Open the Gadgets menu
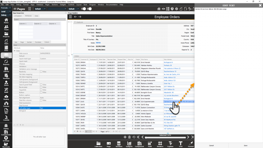The image size is (263, 148). click(x=63, y=5)
